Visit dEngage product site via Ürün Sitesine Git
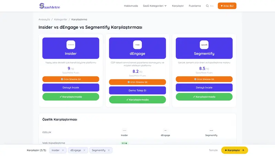 coord(137,82)
